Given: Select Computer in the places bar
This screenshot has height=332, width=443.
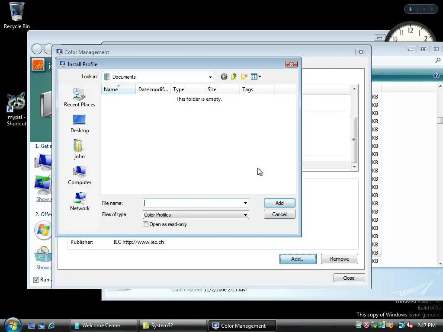Looking at the screenshot, I should 80,176.
